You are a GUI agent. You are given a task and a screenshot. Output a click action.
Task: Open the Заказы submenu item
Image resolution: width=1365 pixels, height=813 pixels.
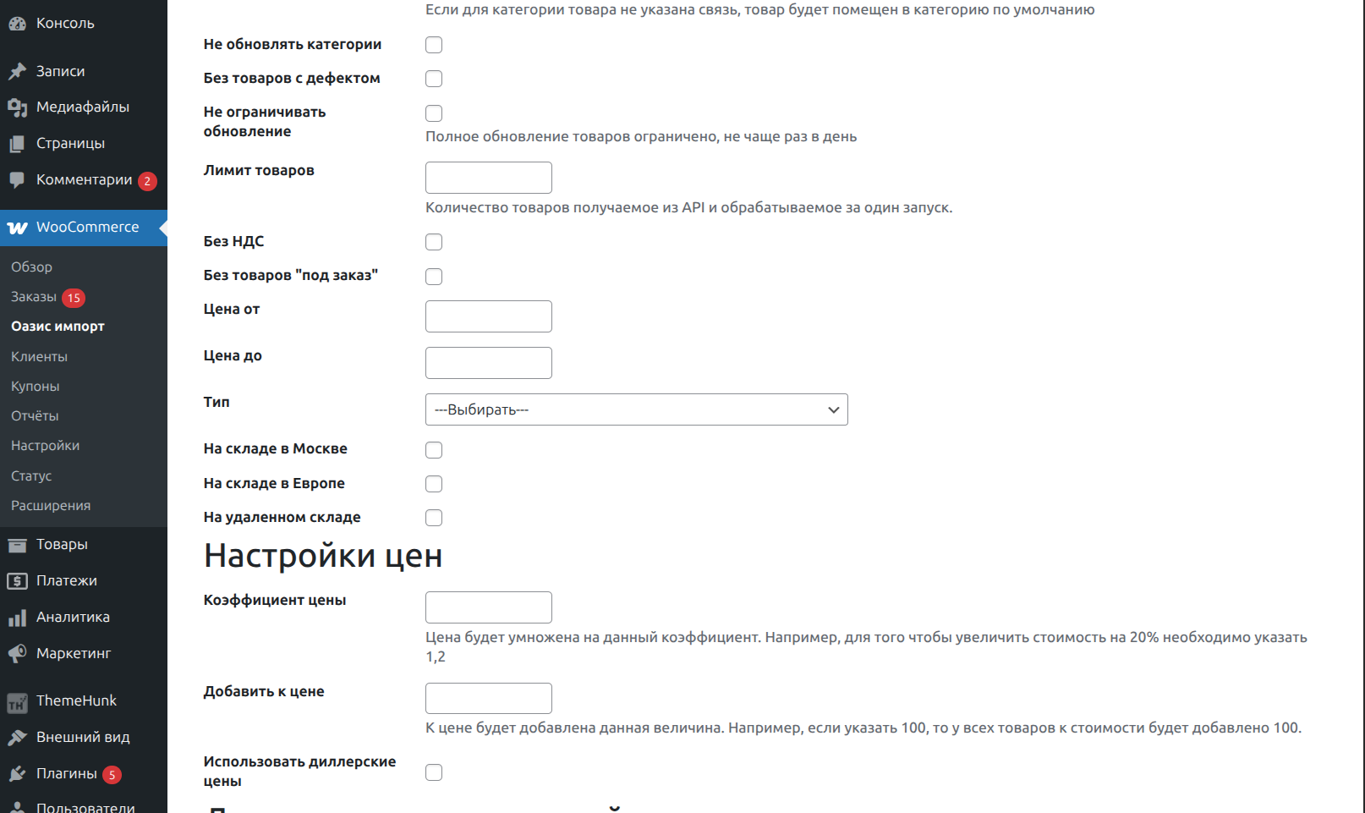pos(34,297)
